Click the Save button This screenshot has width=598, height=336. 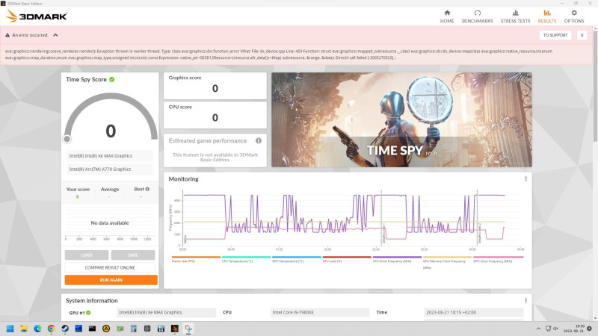point(133,255)
